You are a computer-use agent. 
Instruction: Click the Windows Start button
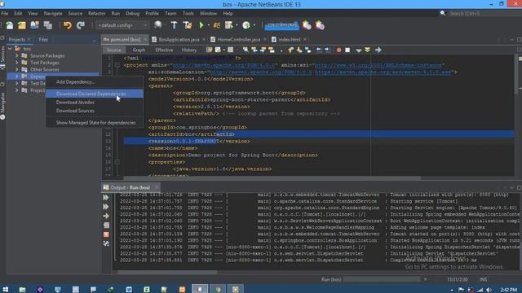6,290
